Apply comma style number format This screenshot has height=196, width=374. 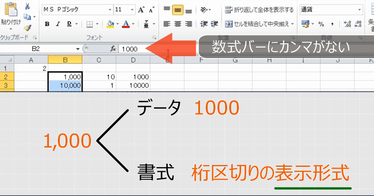point(332,24)
